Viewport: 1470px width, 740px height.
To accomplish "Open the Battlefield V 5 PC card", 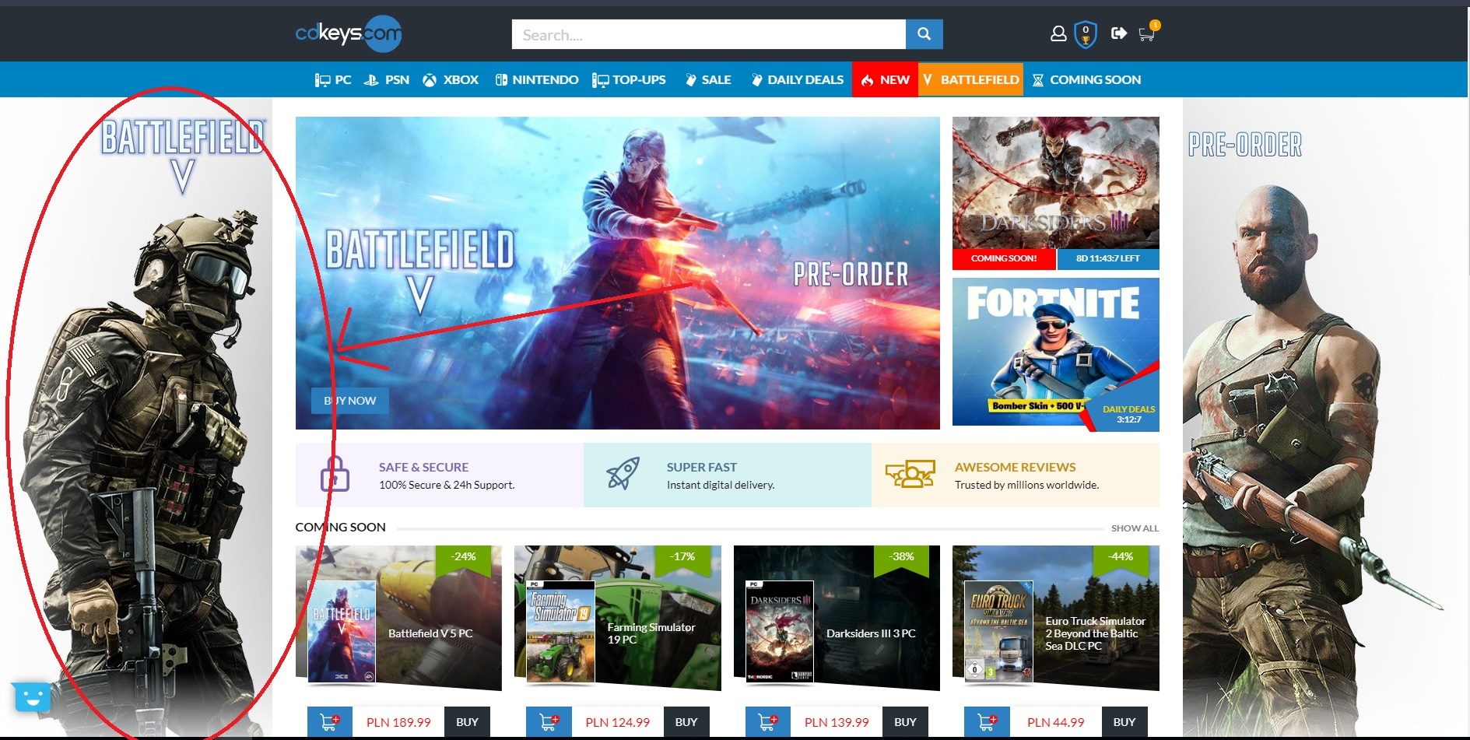I will [x=398, y=618].
